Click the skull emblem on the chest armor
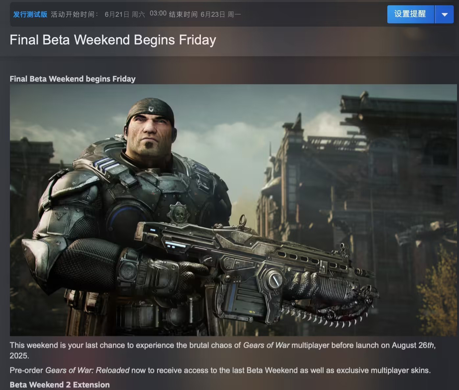 [x=179, y=213]
